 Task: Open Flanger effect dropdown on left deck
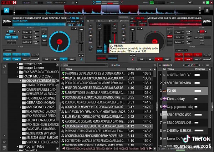click(27, 32)
